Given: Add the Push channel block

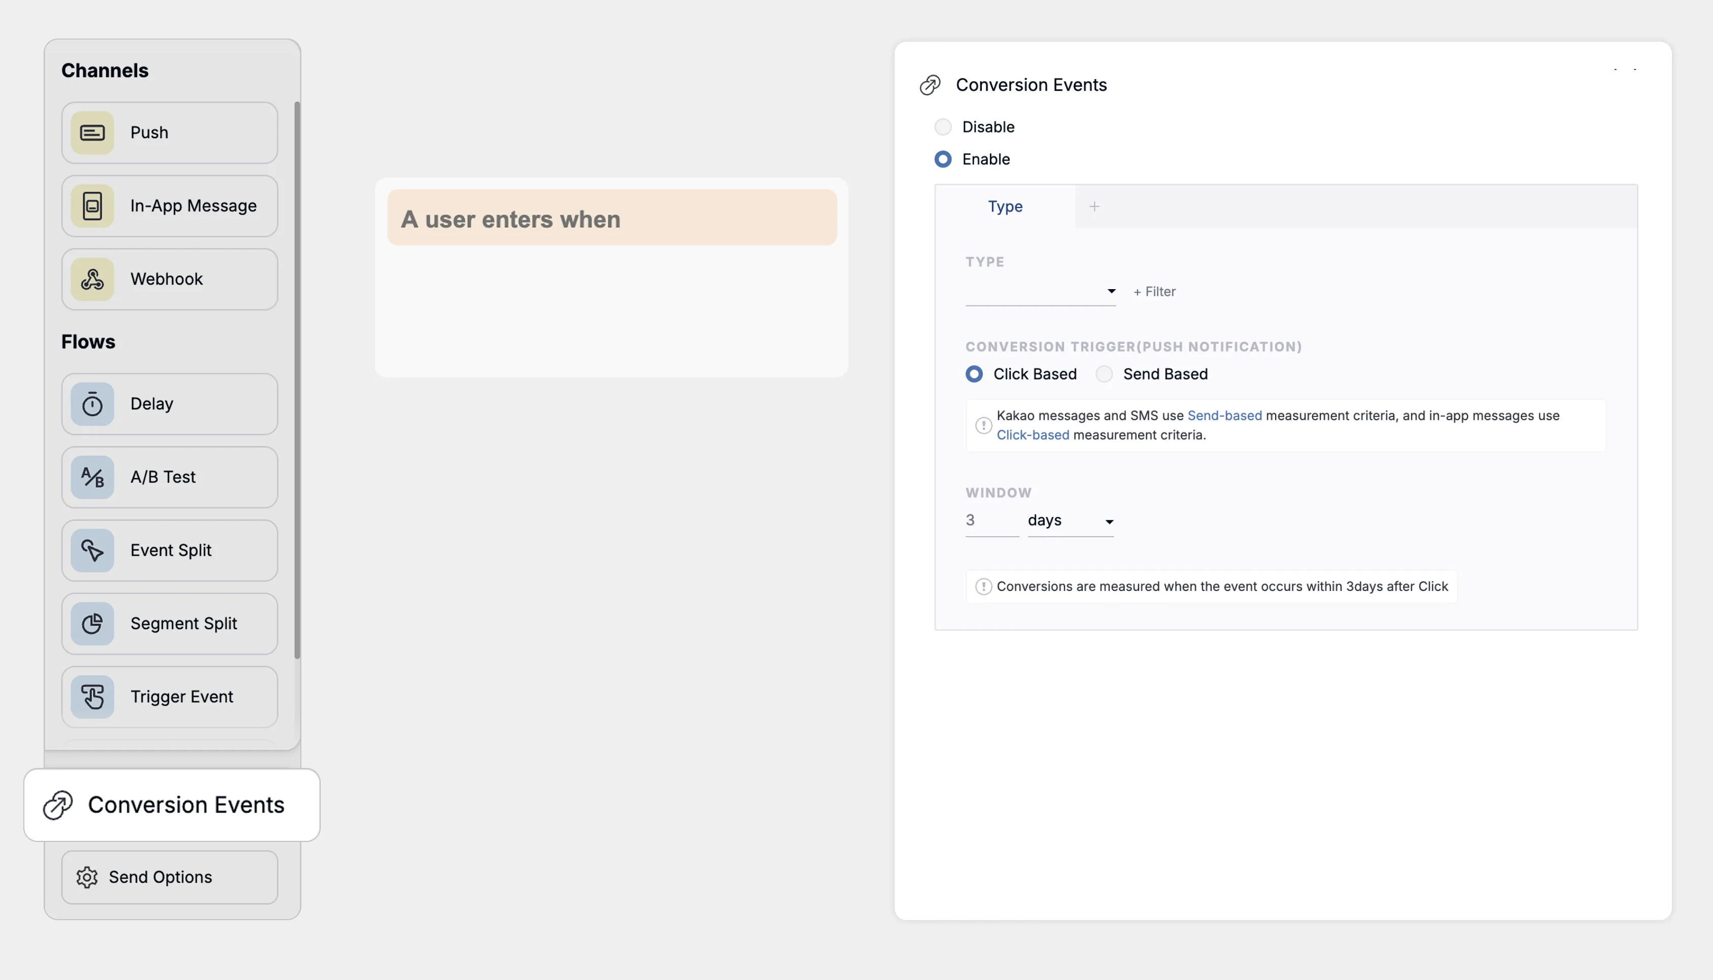Looking at the screenshot, I should (x=169, y=132).
